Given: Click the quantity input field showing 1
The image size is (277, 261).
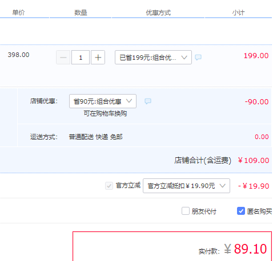Looking at the screenshot, I should point(81,58).
